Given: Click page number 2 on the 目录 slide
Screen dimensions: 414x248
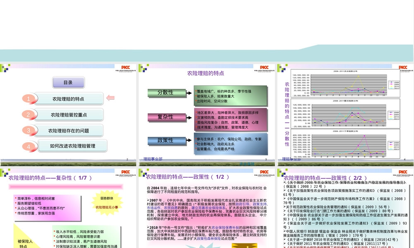Looking at the screenshot, I should [x=127, y=159].
